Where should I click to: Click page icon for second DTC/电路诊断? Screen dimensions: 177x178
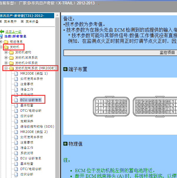[16, 169]
